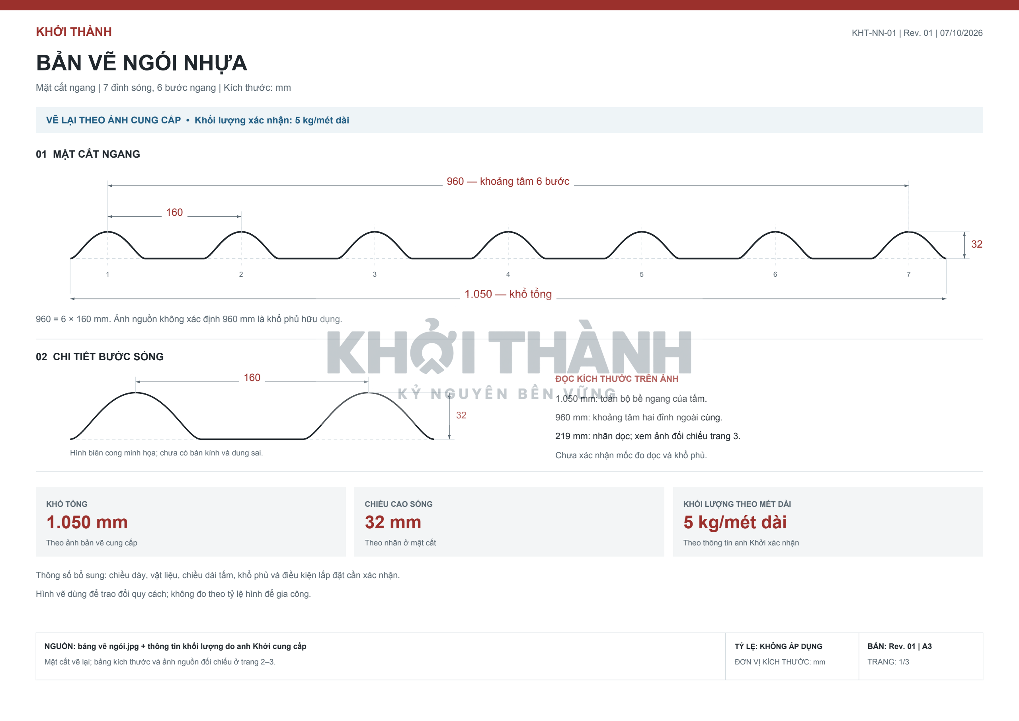The width and height of the screenshot is (1019, 721).
Task: Click the red "KHỞI THÀNH" brand heading
Action: [x=74, y=32]
